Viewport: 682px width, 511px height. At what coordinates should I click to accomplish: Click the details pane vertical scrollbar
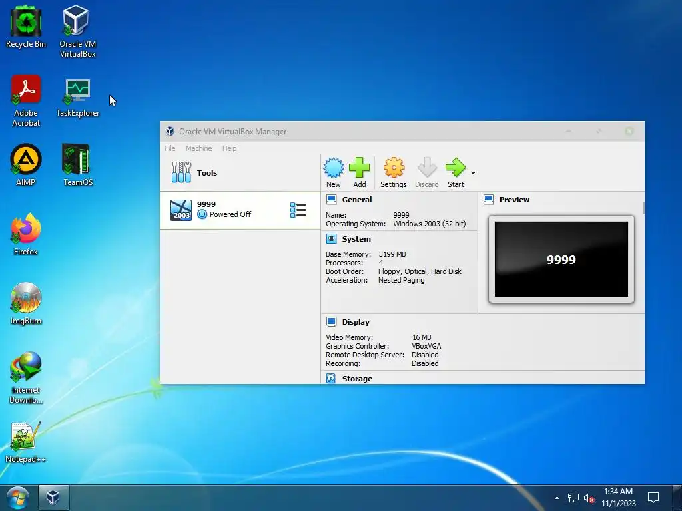[643, 208]
